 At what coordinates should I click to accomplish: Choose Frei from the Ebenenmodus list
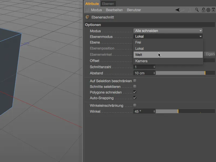[168, 42]
